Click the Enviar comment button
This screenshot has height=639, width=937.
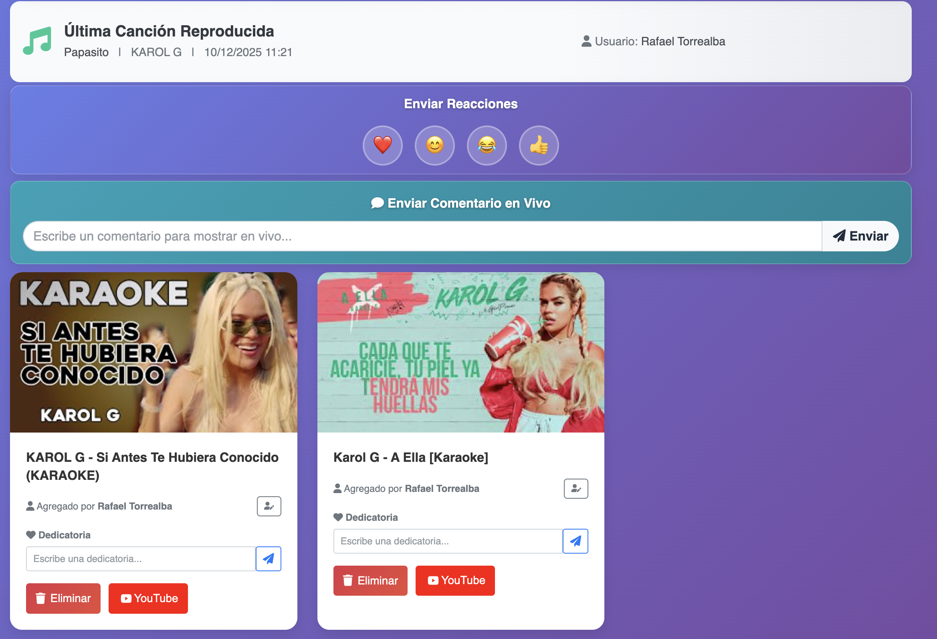pyautogui.click(x=860, y=236)
